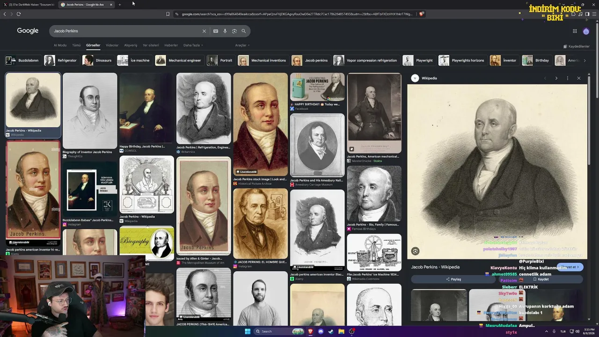Filter by the Mechanical engineer chip

point(179,60)
